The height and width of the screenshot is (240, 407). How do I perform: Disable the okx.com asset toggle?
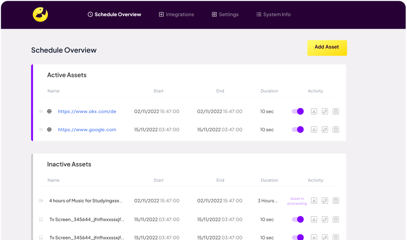[x=298, y=112]
